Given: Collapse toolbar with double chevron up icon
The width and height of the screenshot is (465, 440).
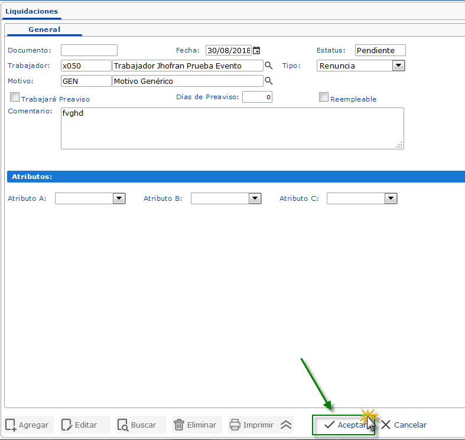Looking at the screenshot, I should point(286,425).
